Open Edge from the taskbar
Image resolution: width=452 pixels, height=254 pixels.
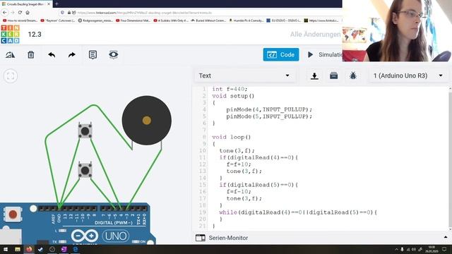click(x=76, y=249)
